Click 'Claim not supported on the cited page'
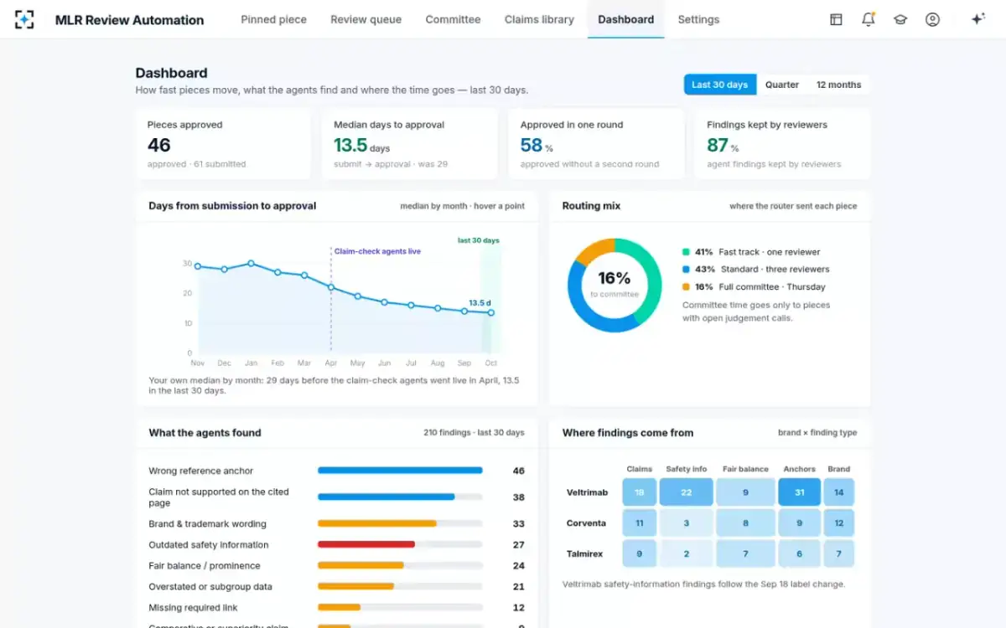The width and height of the screenshot is (1006, 628). pyautogui.click(x=219, y=497)
